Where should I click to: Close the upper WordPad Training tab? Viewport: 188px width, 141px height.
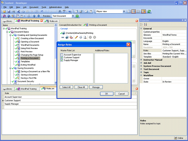(x=41, y=21)
